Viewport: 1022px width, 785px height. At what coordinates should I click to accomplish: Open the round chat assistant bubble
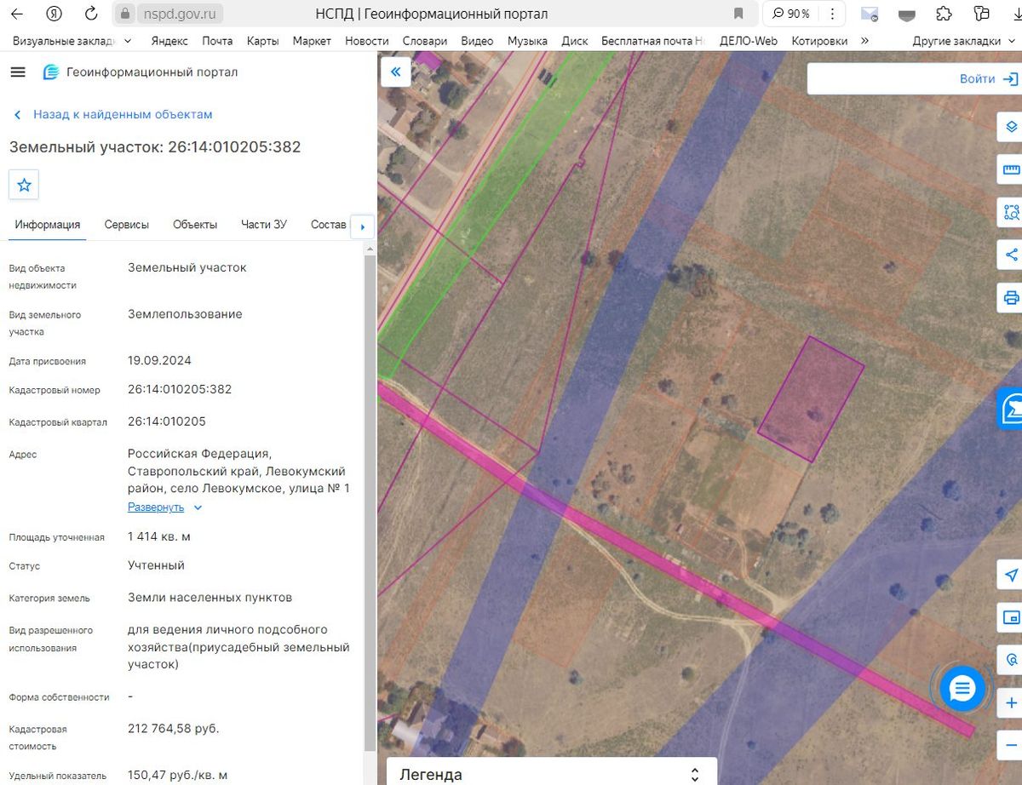click(x=962, y=688)
